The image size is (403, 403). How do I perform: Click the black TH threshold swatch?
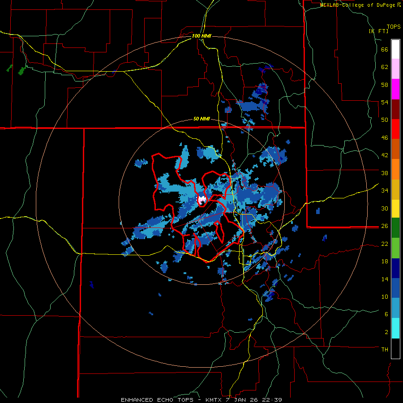395,348
